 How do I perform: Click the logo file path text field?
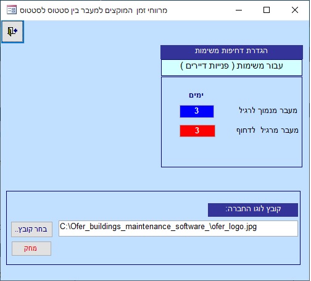tap(178, 229)
